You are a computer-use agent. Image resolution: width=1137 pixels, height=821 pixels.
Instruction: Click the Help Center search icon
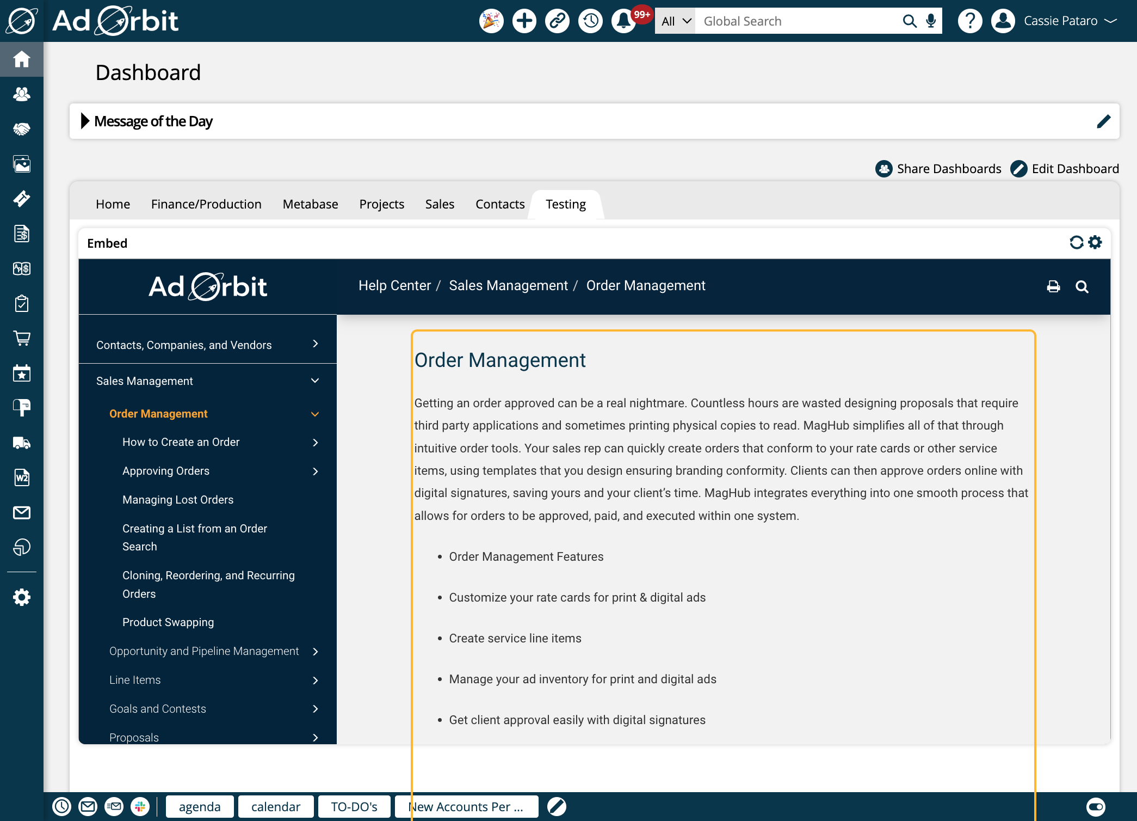pos(1082,286)
